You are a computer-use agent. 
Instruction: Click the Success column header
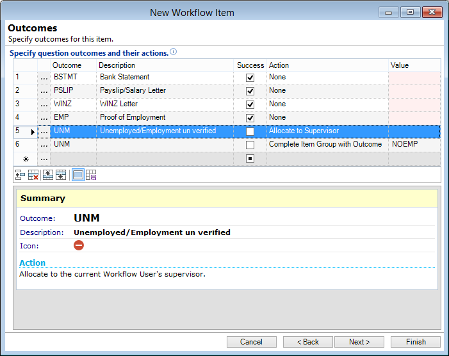[x=250, y=65]
